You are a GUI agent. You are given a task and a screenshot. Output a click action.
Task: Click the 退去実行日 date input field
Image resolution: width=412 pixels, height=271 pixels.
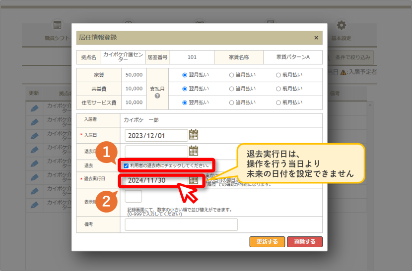click(156, 180)
